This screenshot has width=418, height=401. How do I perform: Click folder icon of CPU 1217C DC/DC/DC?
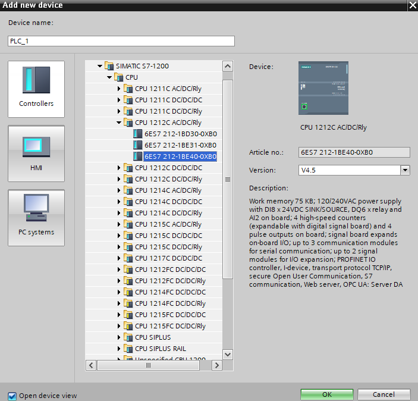pyautogui.click(x=128, y=258)
